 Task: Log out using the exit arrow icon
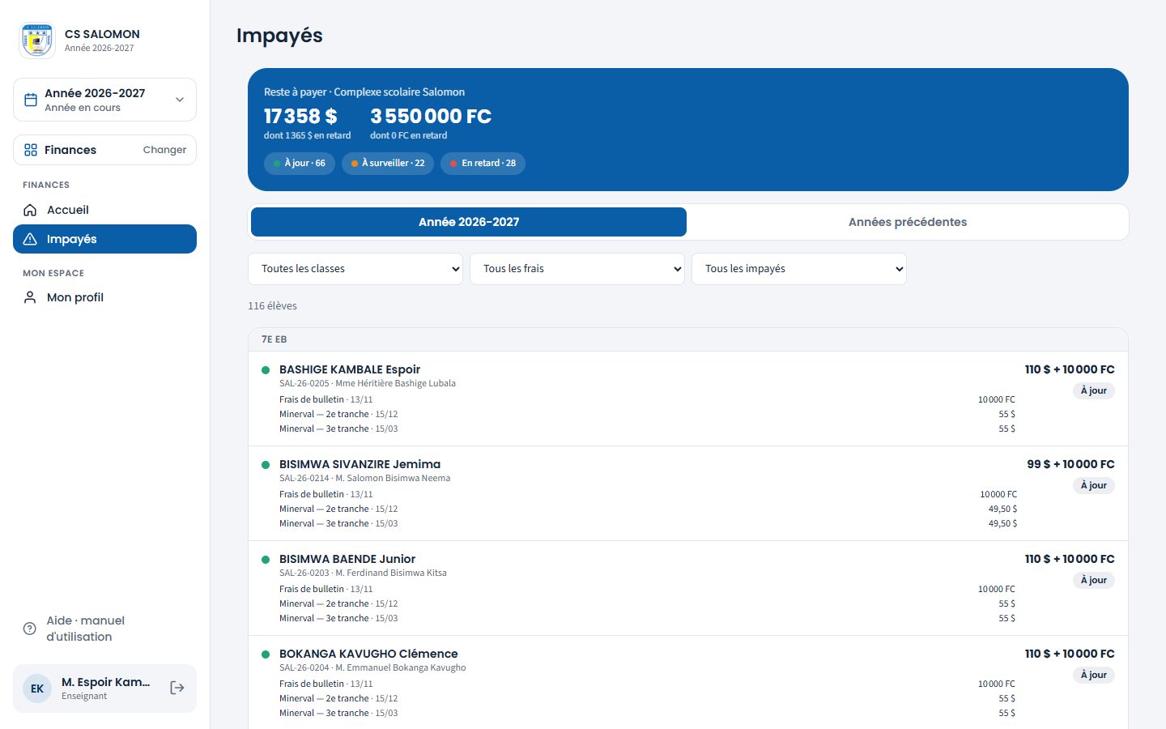pyautogui.click(x=177, y=688)
